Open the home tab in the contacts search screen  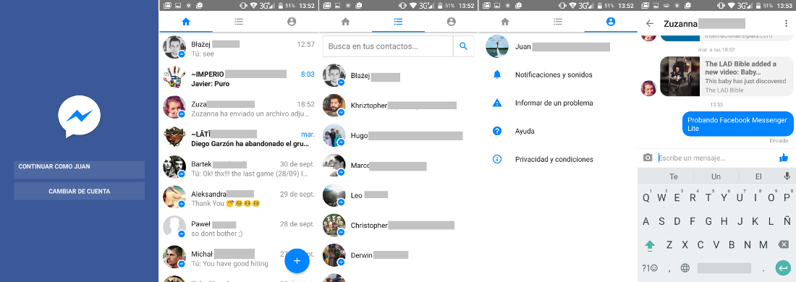[x=346, y=22]
